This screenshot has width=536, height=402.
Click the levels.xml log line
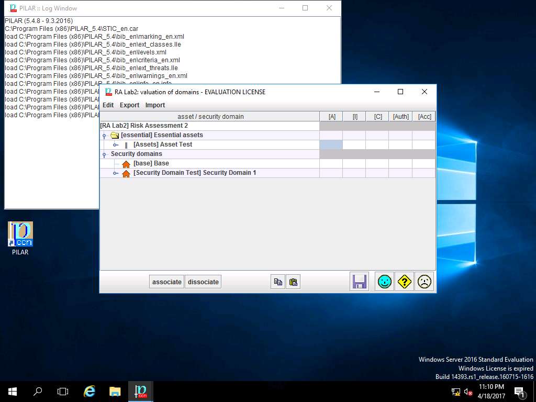(85, 52)
